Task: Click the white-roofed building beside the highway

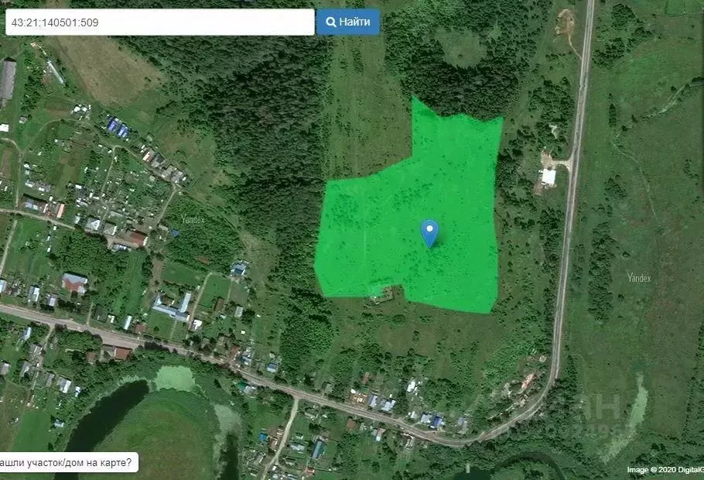Action: point(549,177)
